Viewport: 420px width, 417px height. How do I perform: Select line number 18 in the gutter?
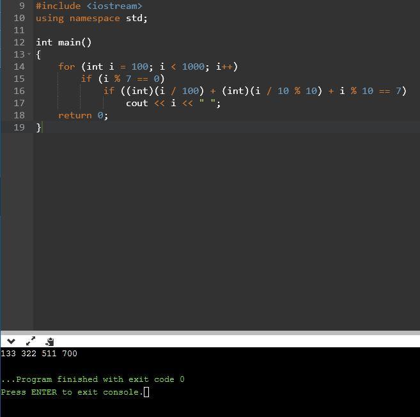pyautogui.click(x=19, y=115)
